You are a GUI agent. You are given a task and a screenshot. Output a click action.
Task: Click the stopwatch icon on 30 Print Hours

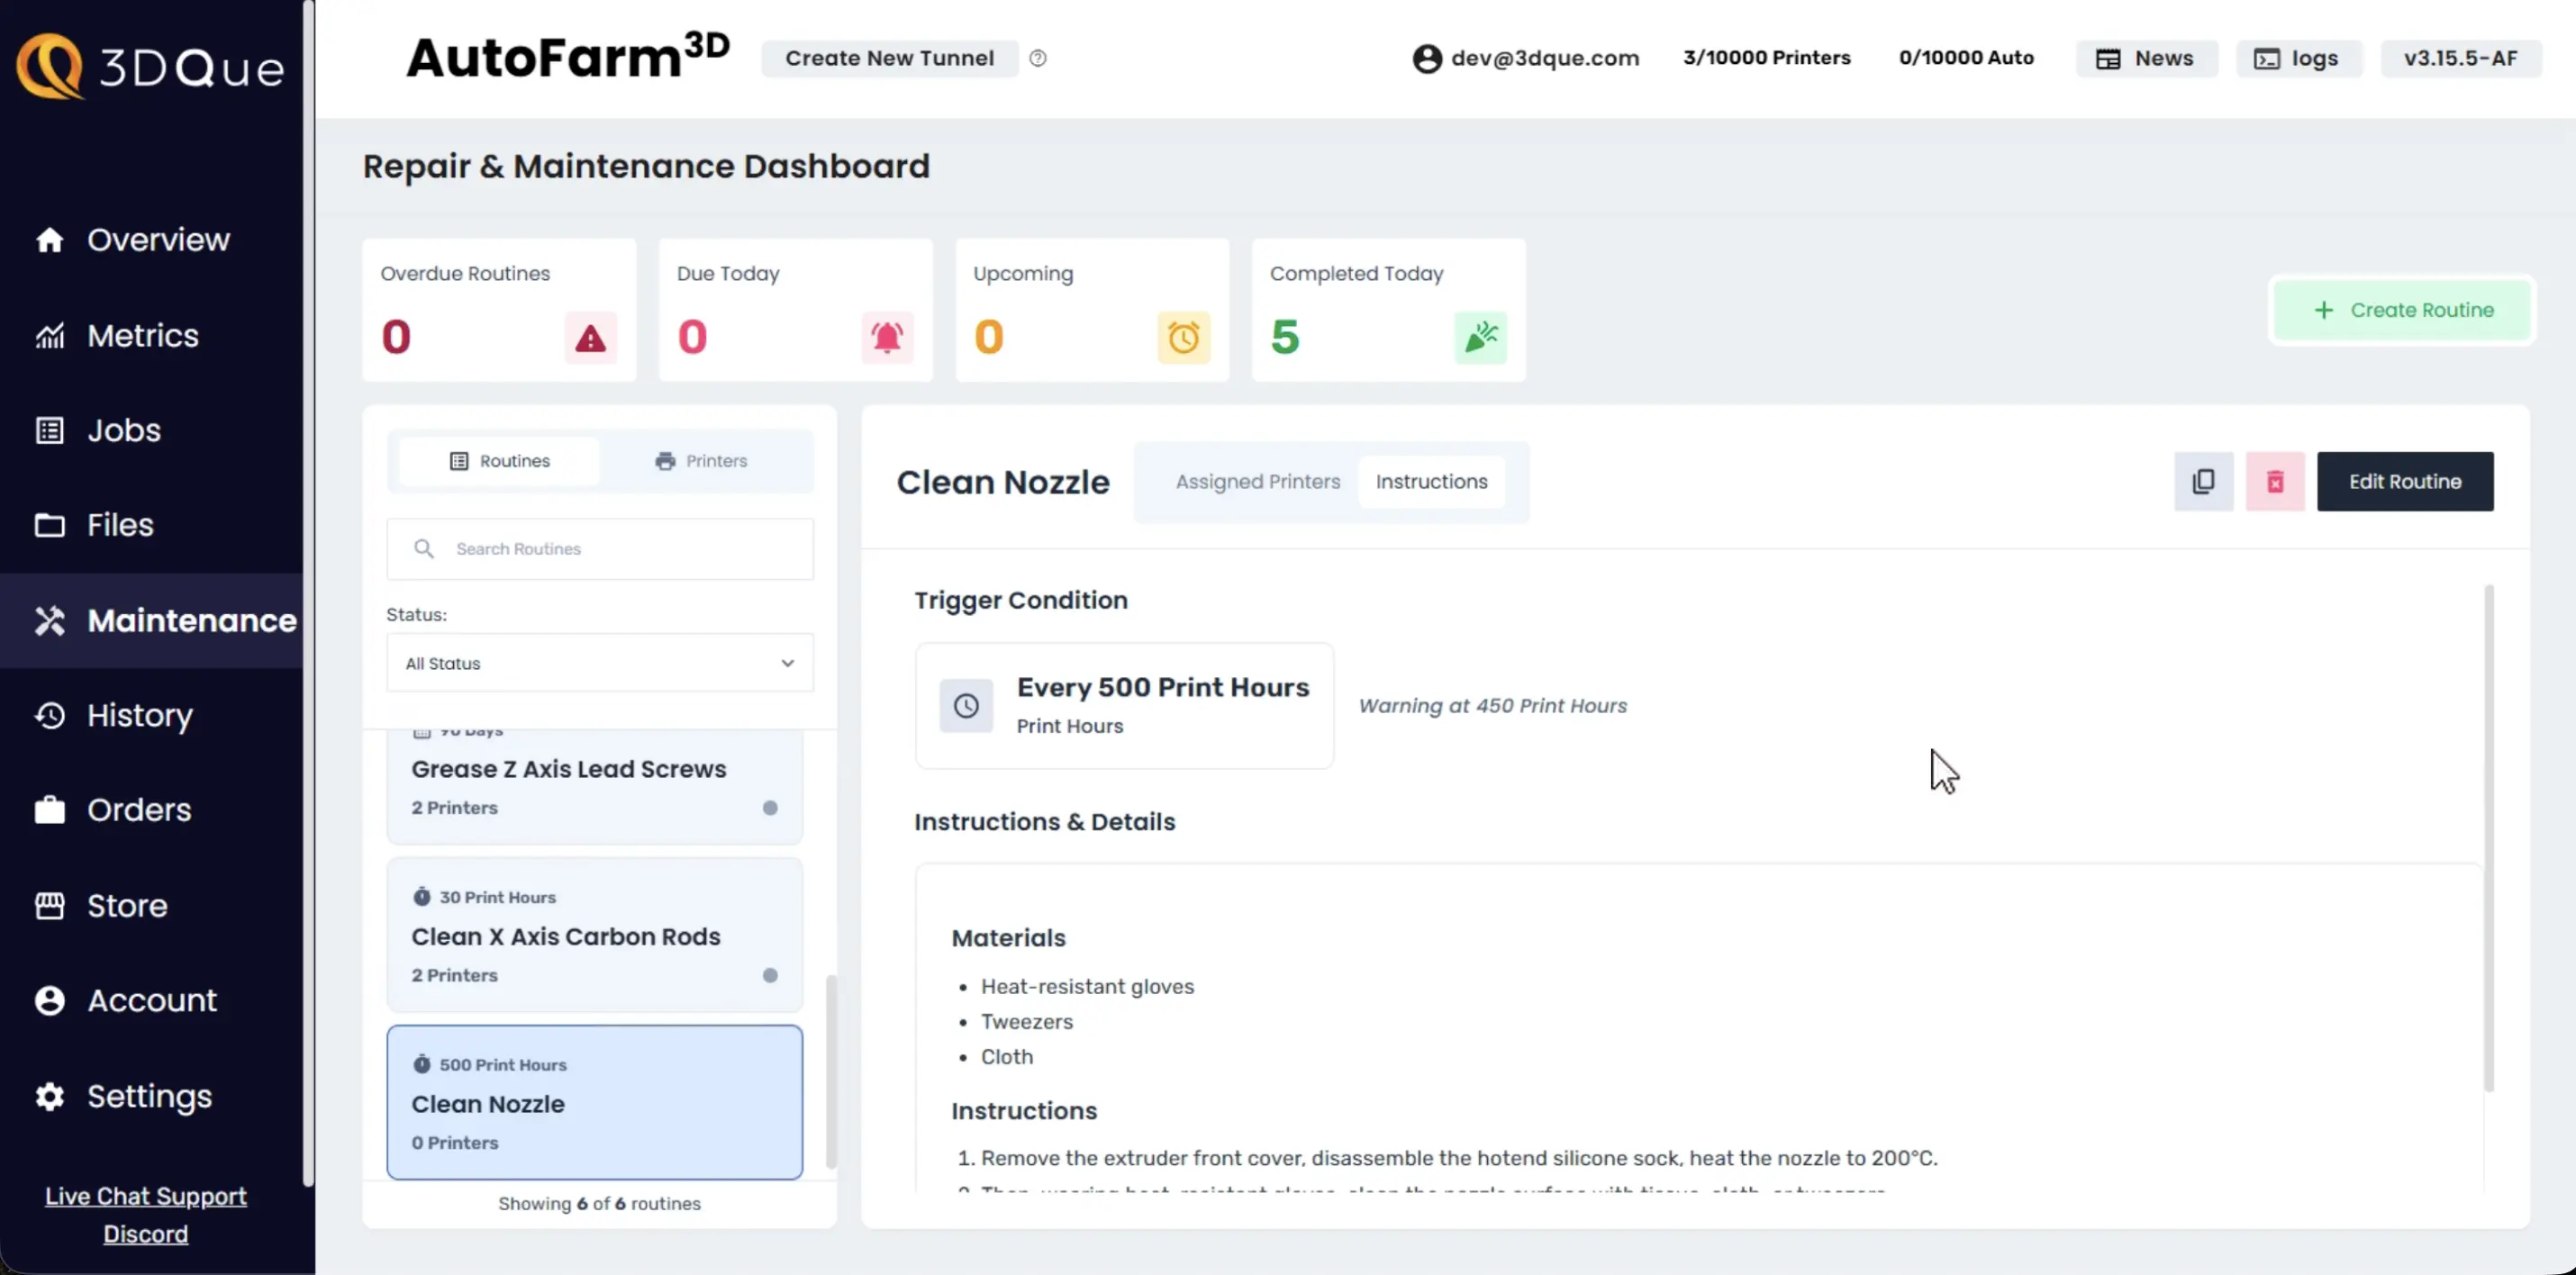pyautogui.click(x=422, y=897)
